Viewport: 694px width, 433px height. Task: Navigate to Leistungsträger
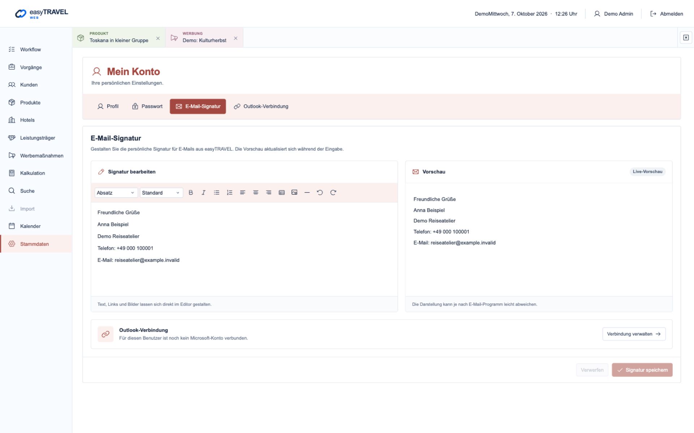36,138
